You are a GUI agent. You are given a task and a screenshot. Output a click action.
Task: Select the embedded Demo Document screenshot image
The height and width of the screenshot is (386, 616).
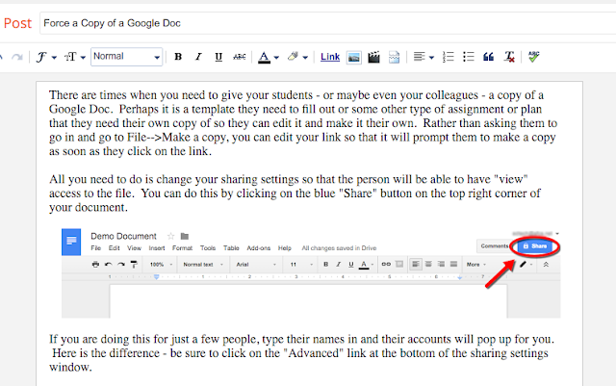pos(311,272)
